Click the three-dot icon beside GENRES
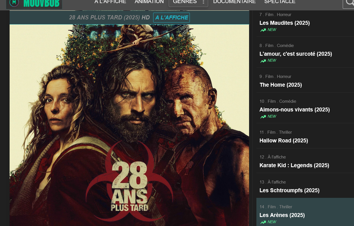 tap(203, 2)
